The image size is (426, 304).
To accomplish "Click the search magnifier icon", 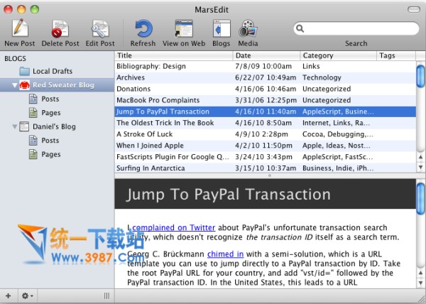I will tap(300, 28).
